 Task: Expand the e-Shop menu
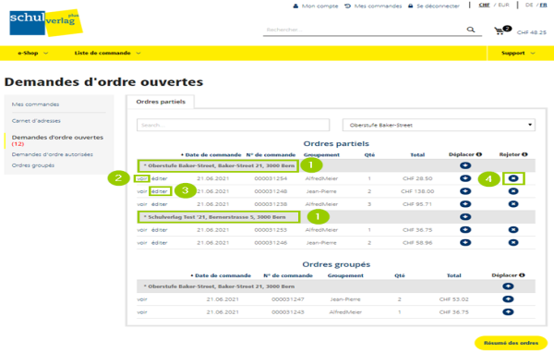pyautogui.click(x=32, y=53)
